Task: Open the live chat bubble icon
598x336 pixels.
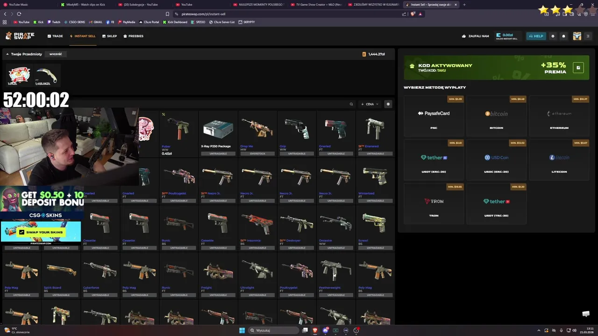Action: pyautogui.click(x=586, y=314)
